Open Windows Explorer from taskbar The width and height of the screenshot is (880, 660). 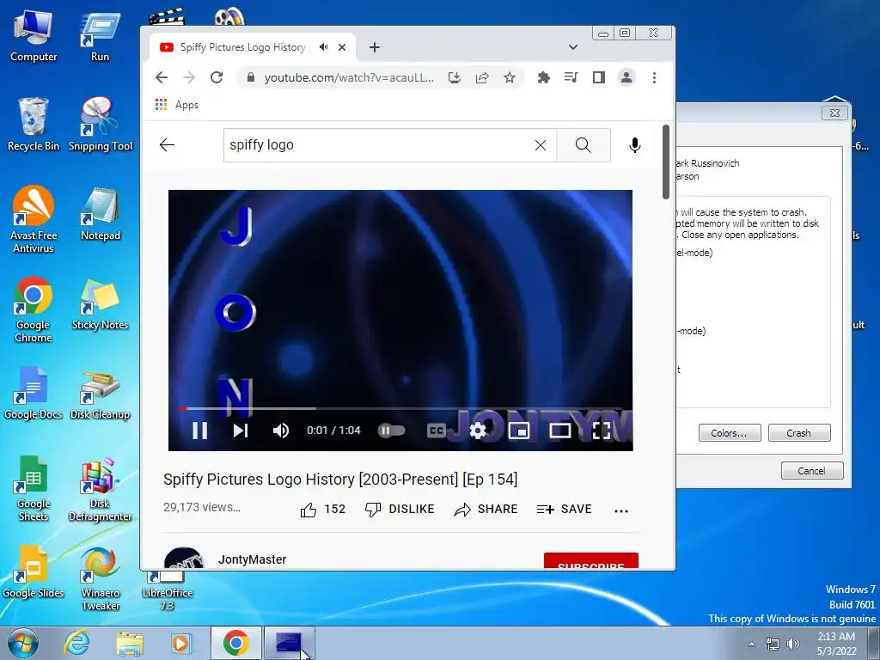point(130,643)
